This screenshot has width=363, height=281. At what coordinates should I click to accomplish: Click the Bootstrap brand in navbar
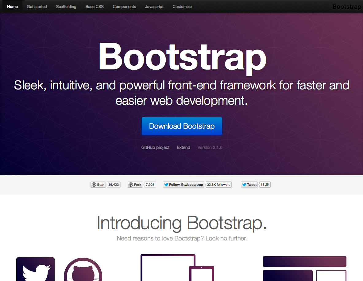[346, 7]
